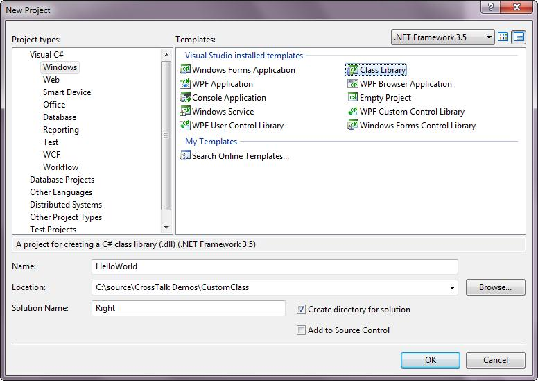538x381 pixels.
Task: Click the Name field containing HelloWorld
Action: click(275, 266)
